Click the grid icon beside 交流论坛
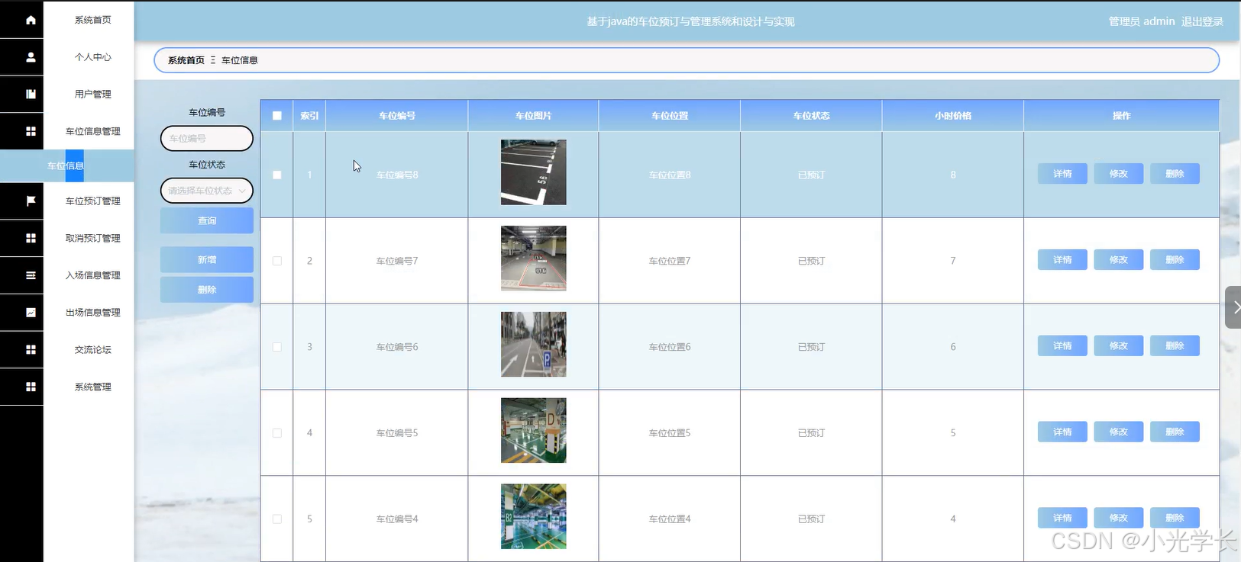This screenshot has width=1241, height=562. click(31, 349)
